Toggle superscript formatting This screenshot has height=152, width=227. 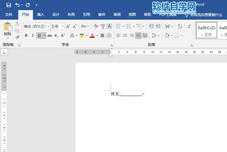point(63,35)
